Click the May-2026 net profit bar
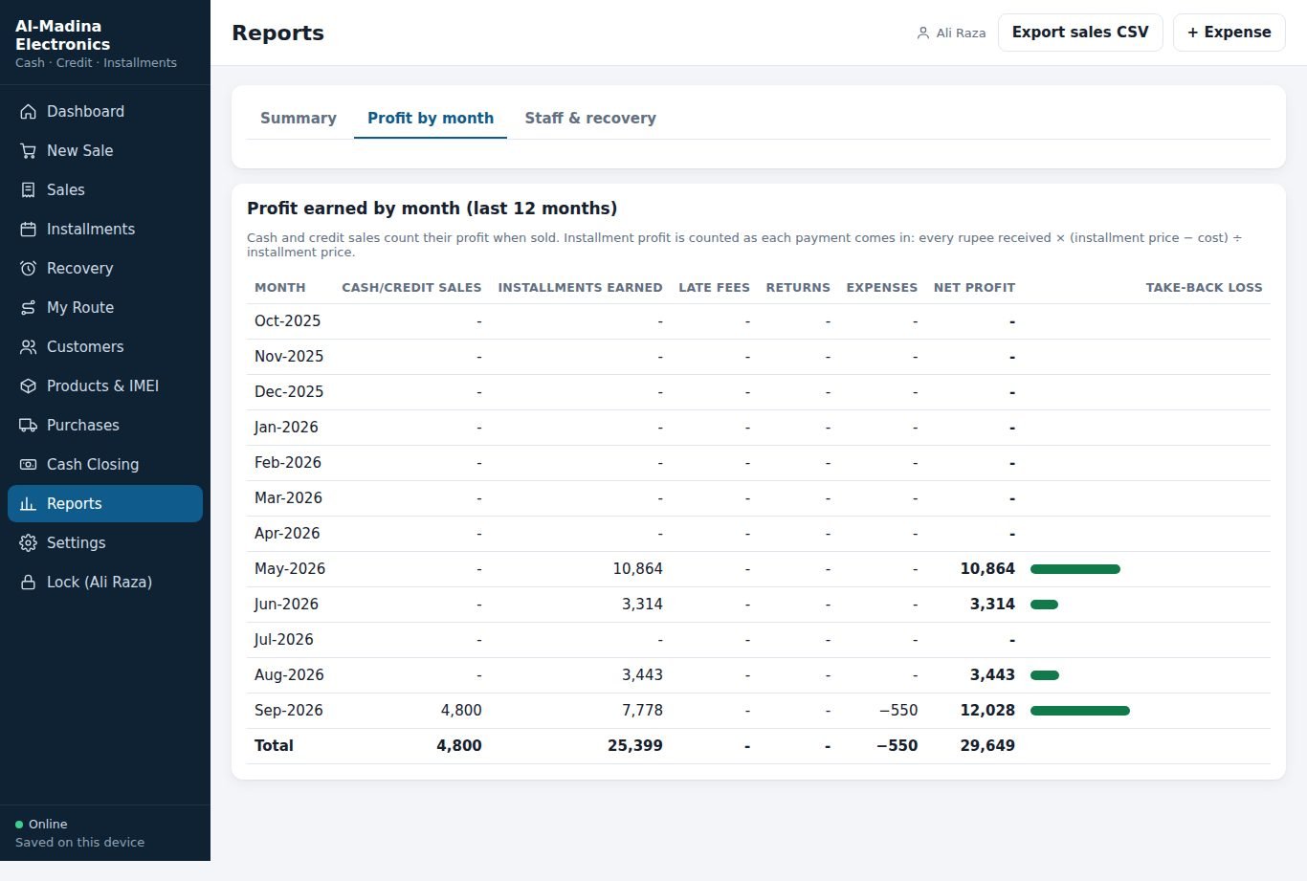The image size is (1307, 881). click(1075, 569)
